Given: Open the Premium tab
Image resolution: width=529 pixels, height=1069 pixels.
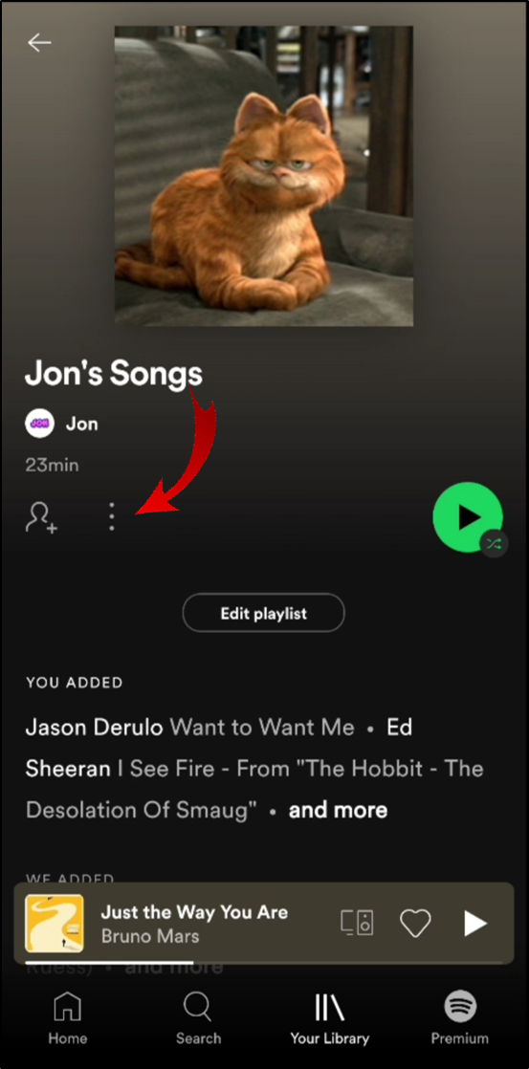Looking at the screenshot, I should pos(459,1018).
